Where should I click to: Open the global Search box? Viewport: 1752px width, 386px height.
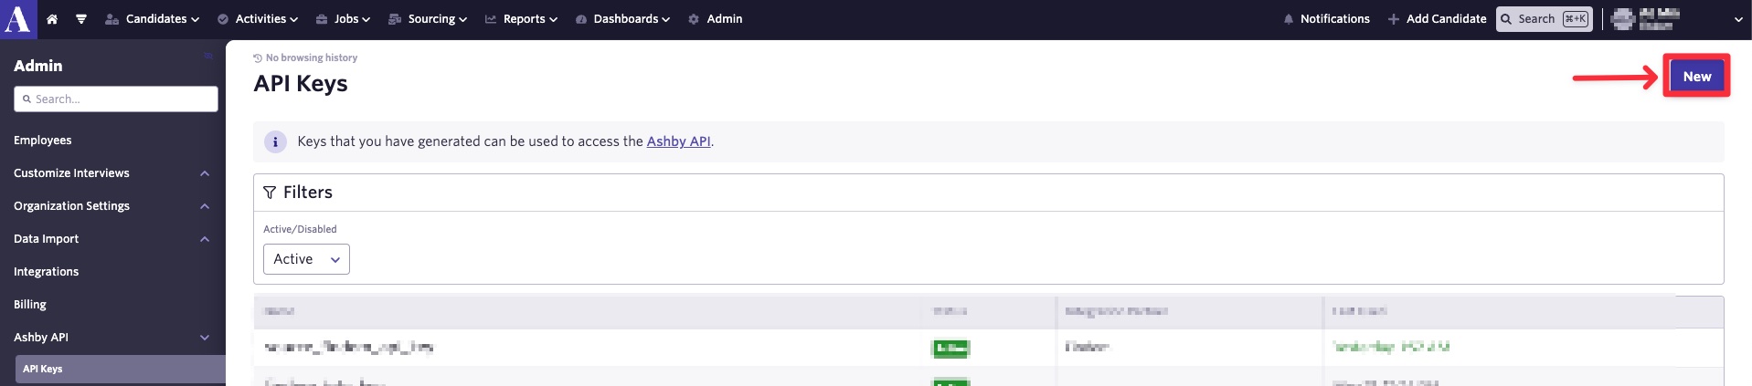(x=1544, y=19)
